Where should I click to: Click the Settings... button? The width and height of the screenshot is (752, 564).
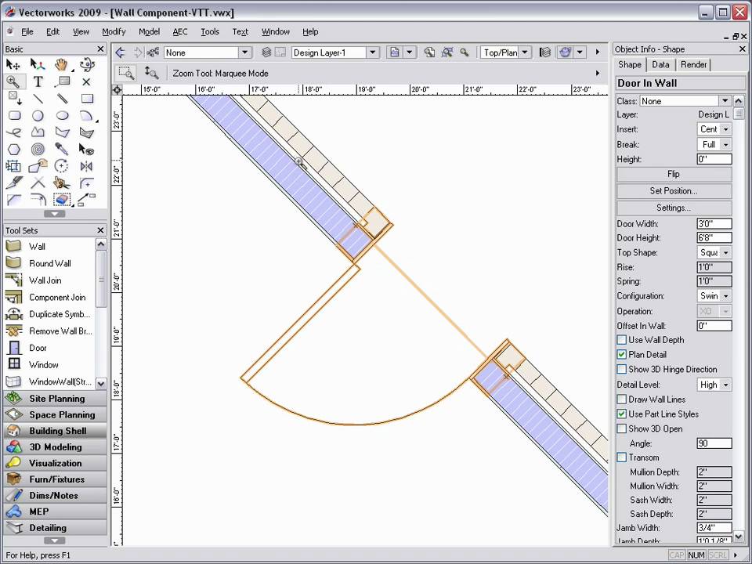(674, 208)
